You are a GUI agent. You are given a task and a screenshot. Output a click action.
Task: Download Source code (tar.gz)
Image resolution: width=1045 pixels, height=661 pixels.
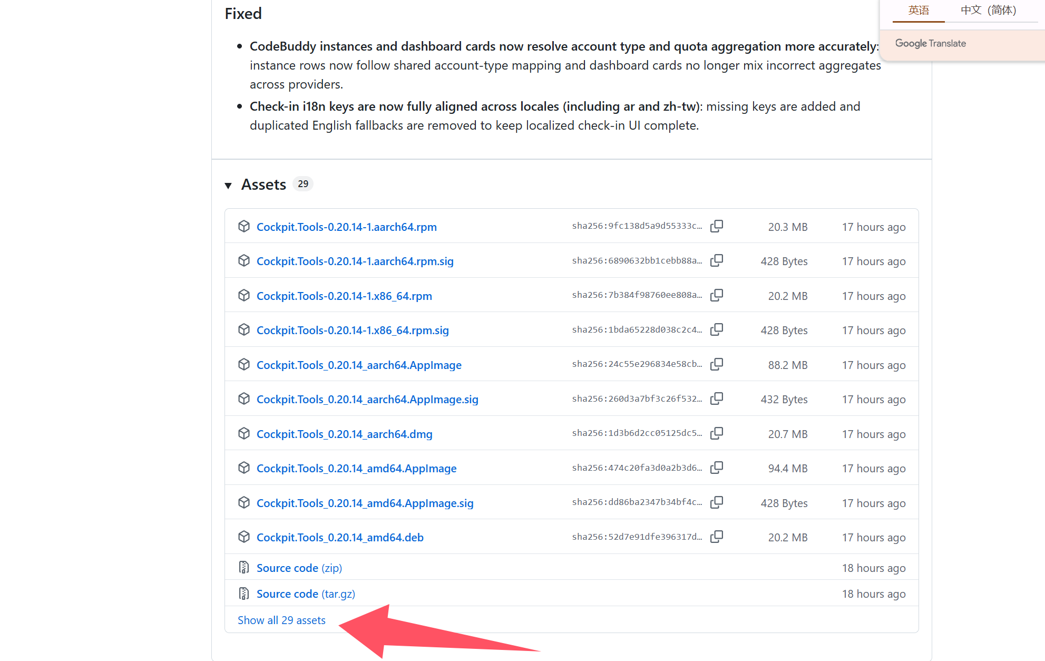click(306, 594)
